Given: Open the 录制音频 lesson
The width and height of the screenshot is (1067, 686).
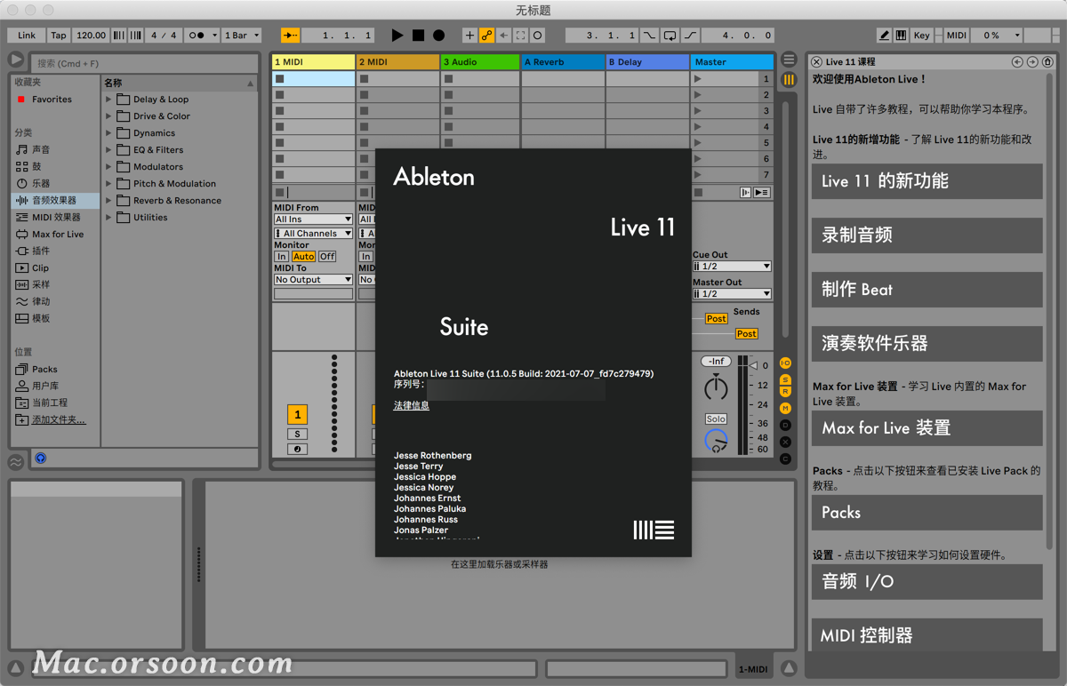Looking at the screenshot, I should (927, 235).
